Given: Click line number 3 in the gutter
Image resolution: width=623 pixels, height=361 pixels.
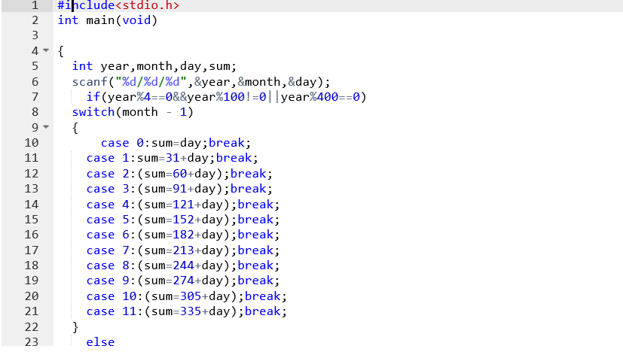Looking at the screenshot, I should tap(35, 35).
